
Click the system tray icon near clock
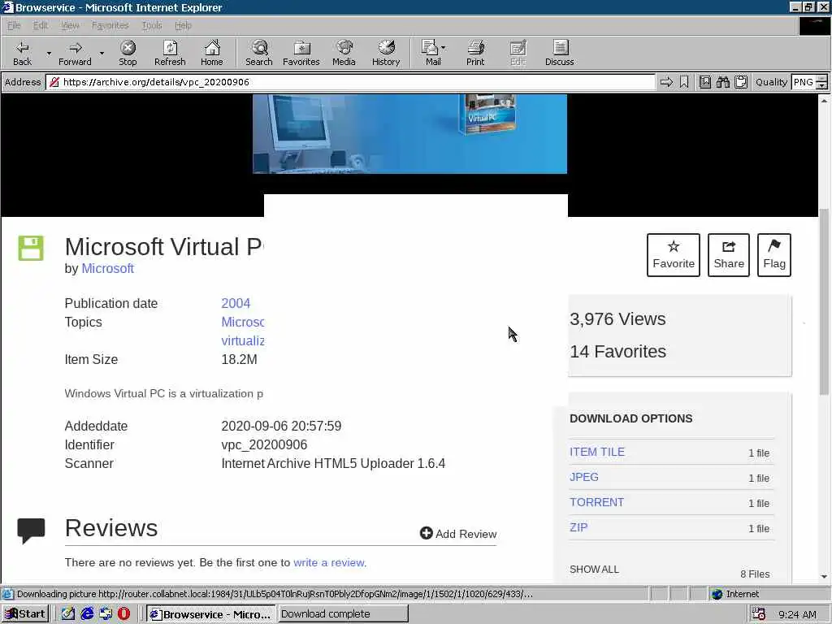pos(759,614)
